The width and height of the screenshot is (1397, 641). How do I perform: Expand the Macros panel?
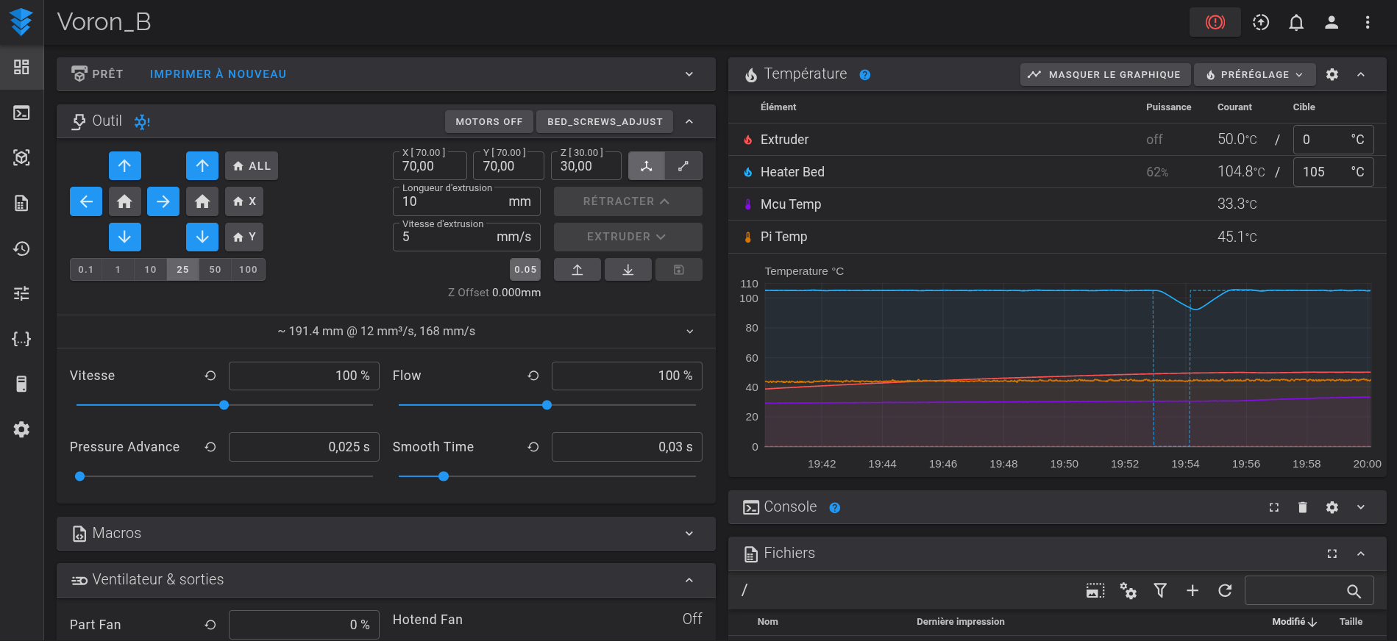[689, 534]
